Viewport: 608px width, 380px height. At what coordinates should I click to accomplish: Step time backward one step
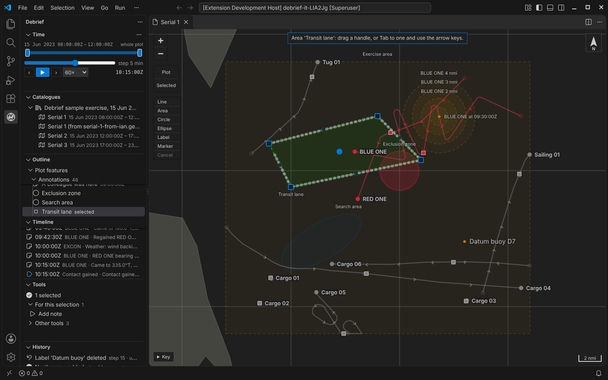(x=29, y=73)
